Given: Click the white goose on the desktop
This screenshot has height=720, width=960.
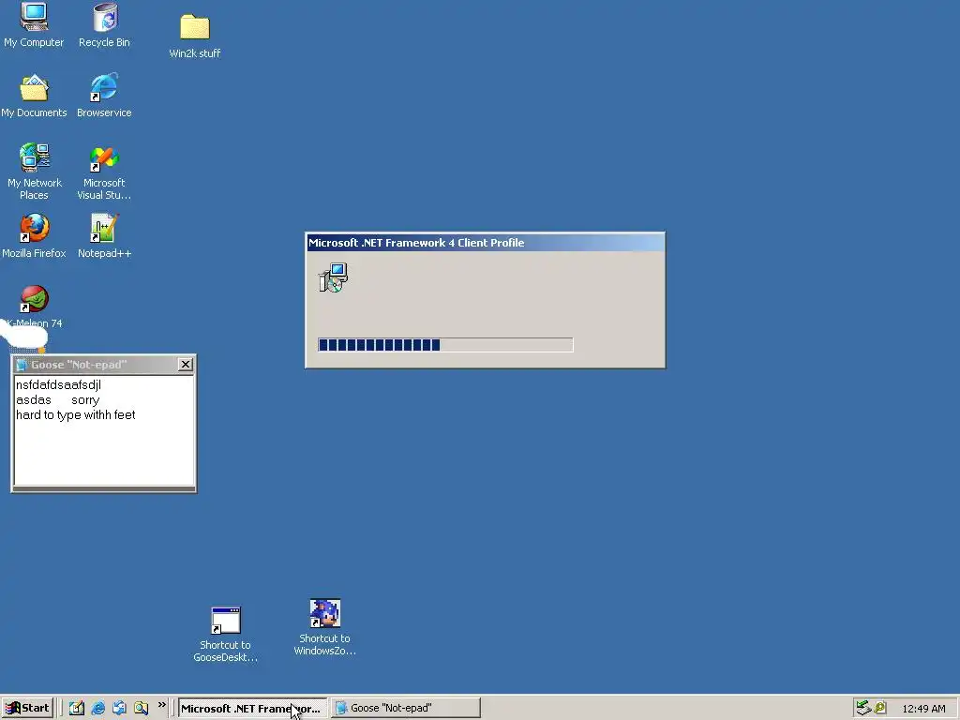Looking at the screenshot, I should tap(23, 336).
